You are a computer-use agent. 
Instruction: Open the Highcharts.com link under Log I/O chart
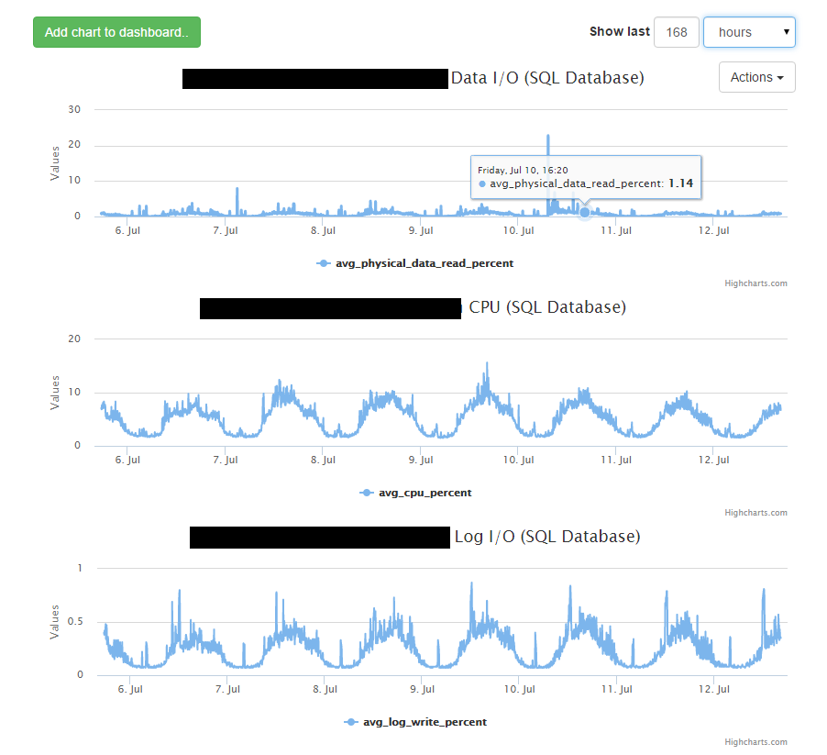tap(758, 741)
